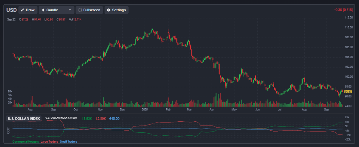Click the gear icon on Settings
The image size is (359, 147).
[109, 10]
